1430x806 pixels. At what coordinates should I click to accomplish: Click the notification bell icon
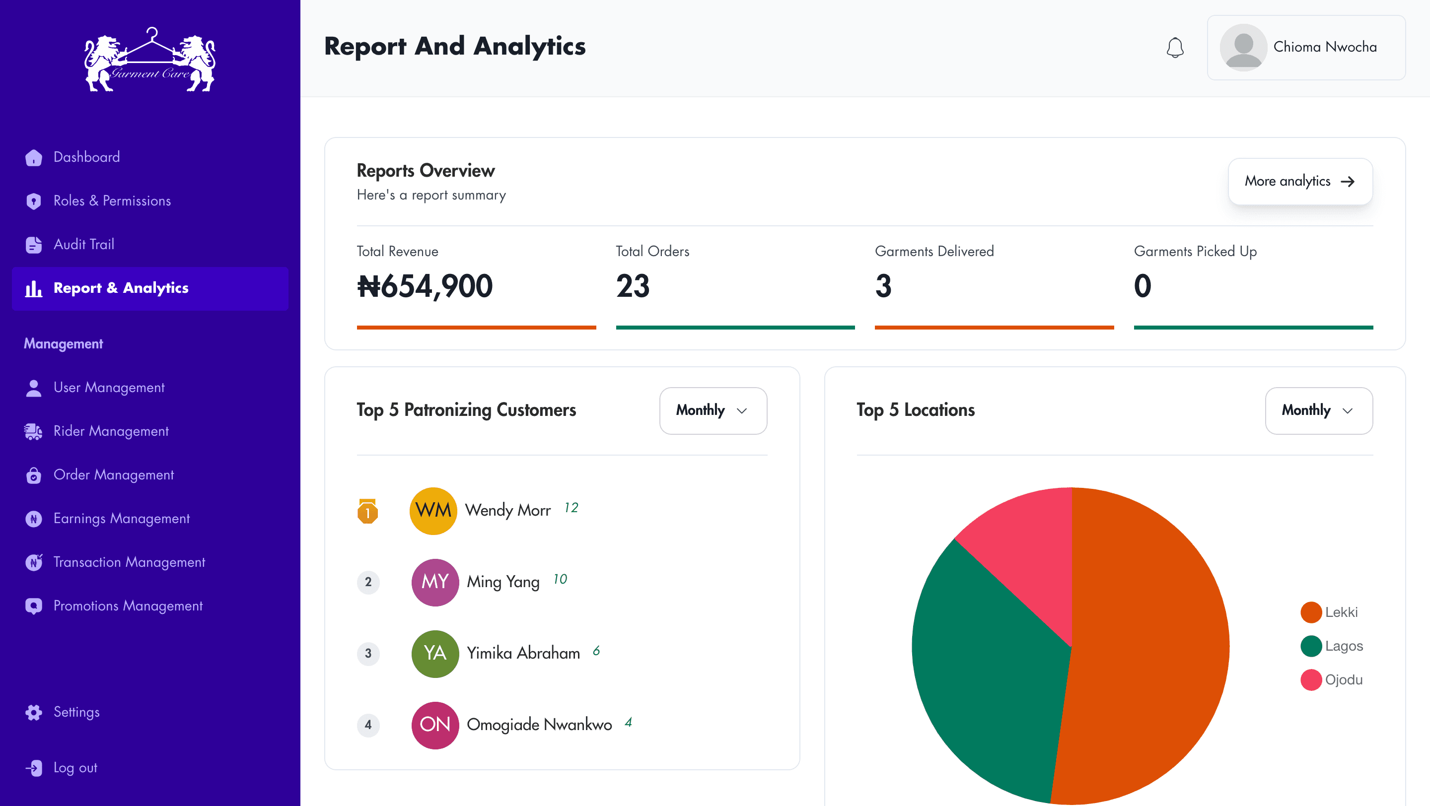1175,47
